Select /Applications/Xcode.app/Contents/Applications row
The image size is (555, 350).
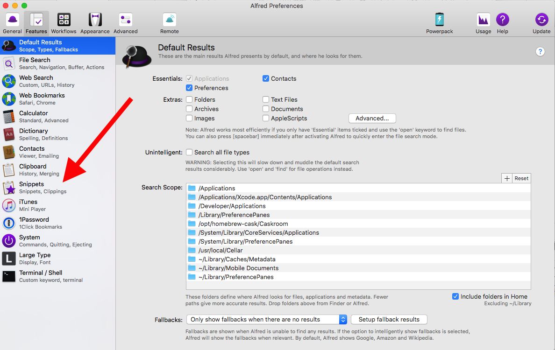[358, 197]
